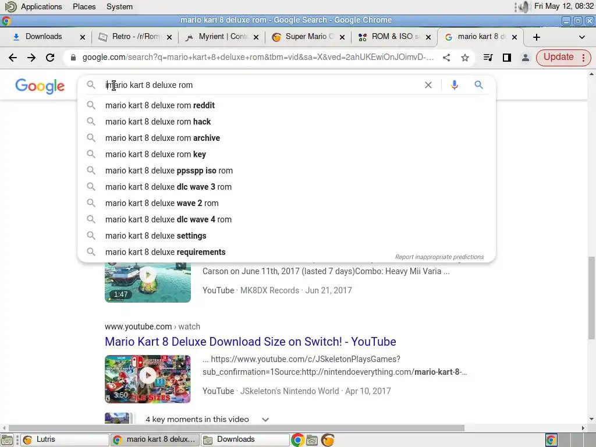
Task: Select suggestion 'mario kart 8 deluxe rom key'
Action: [x=286, y=154]
